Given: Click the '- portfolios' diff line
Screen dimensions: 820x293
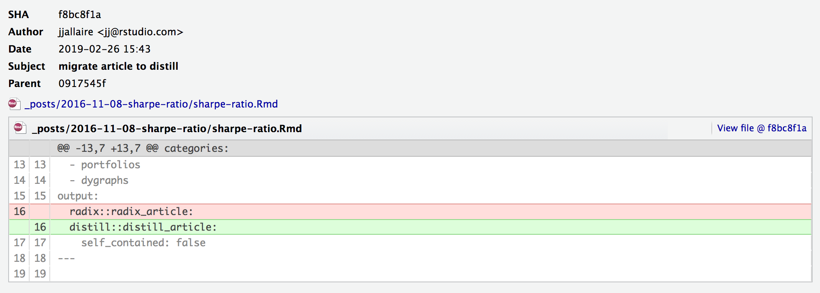Looking at the screenshot, I should click(105, 165).
